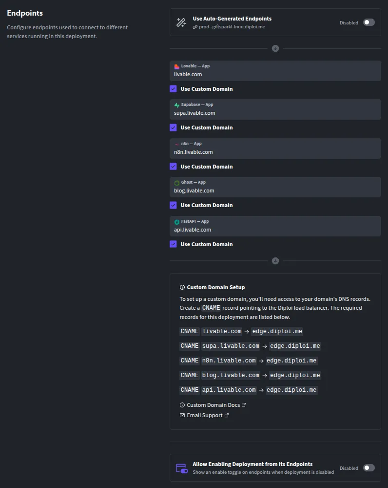Click the magic wand icon beside Use Auto-Generated Endpoints

tap(181, 22)
